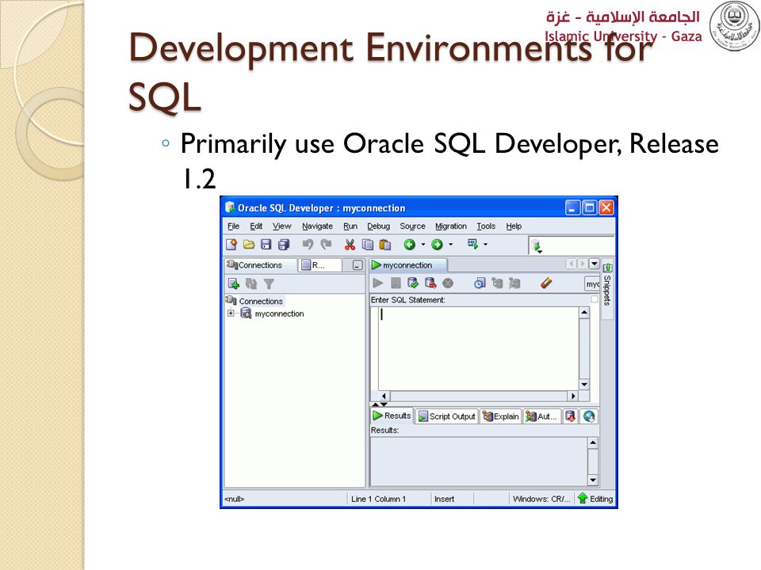
Task: Click the SQL editor scroll-right arrow
Action: [x=573, y=396]
